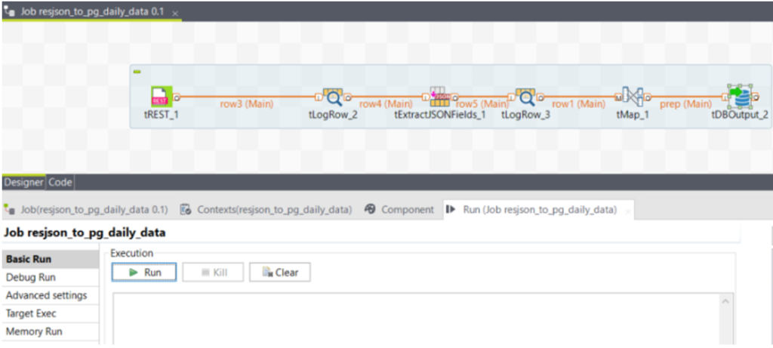
Task: Open the Component tab
Action: [x=400, y=209]
